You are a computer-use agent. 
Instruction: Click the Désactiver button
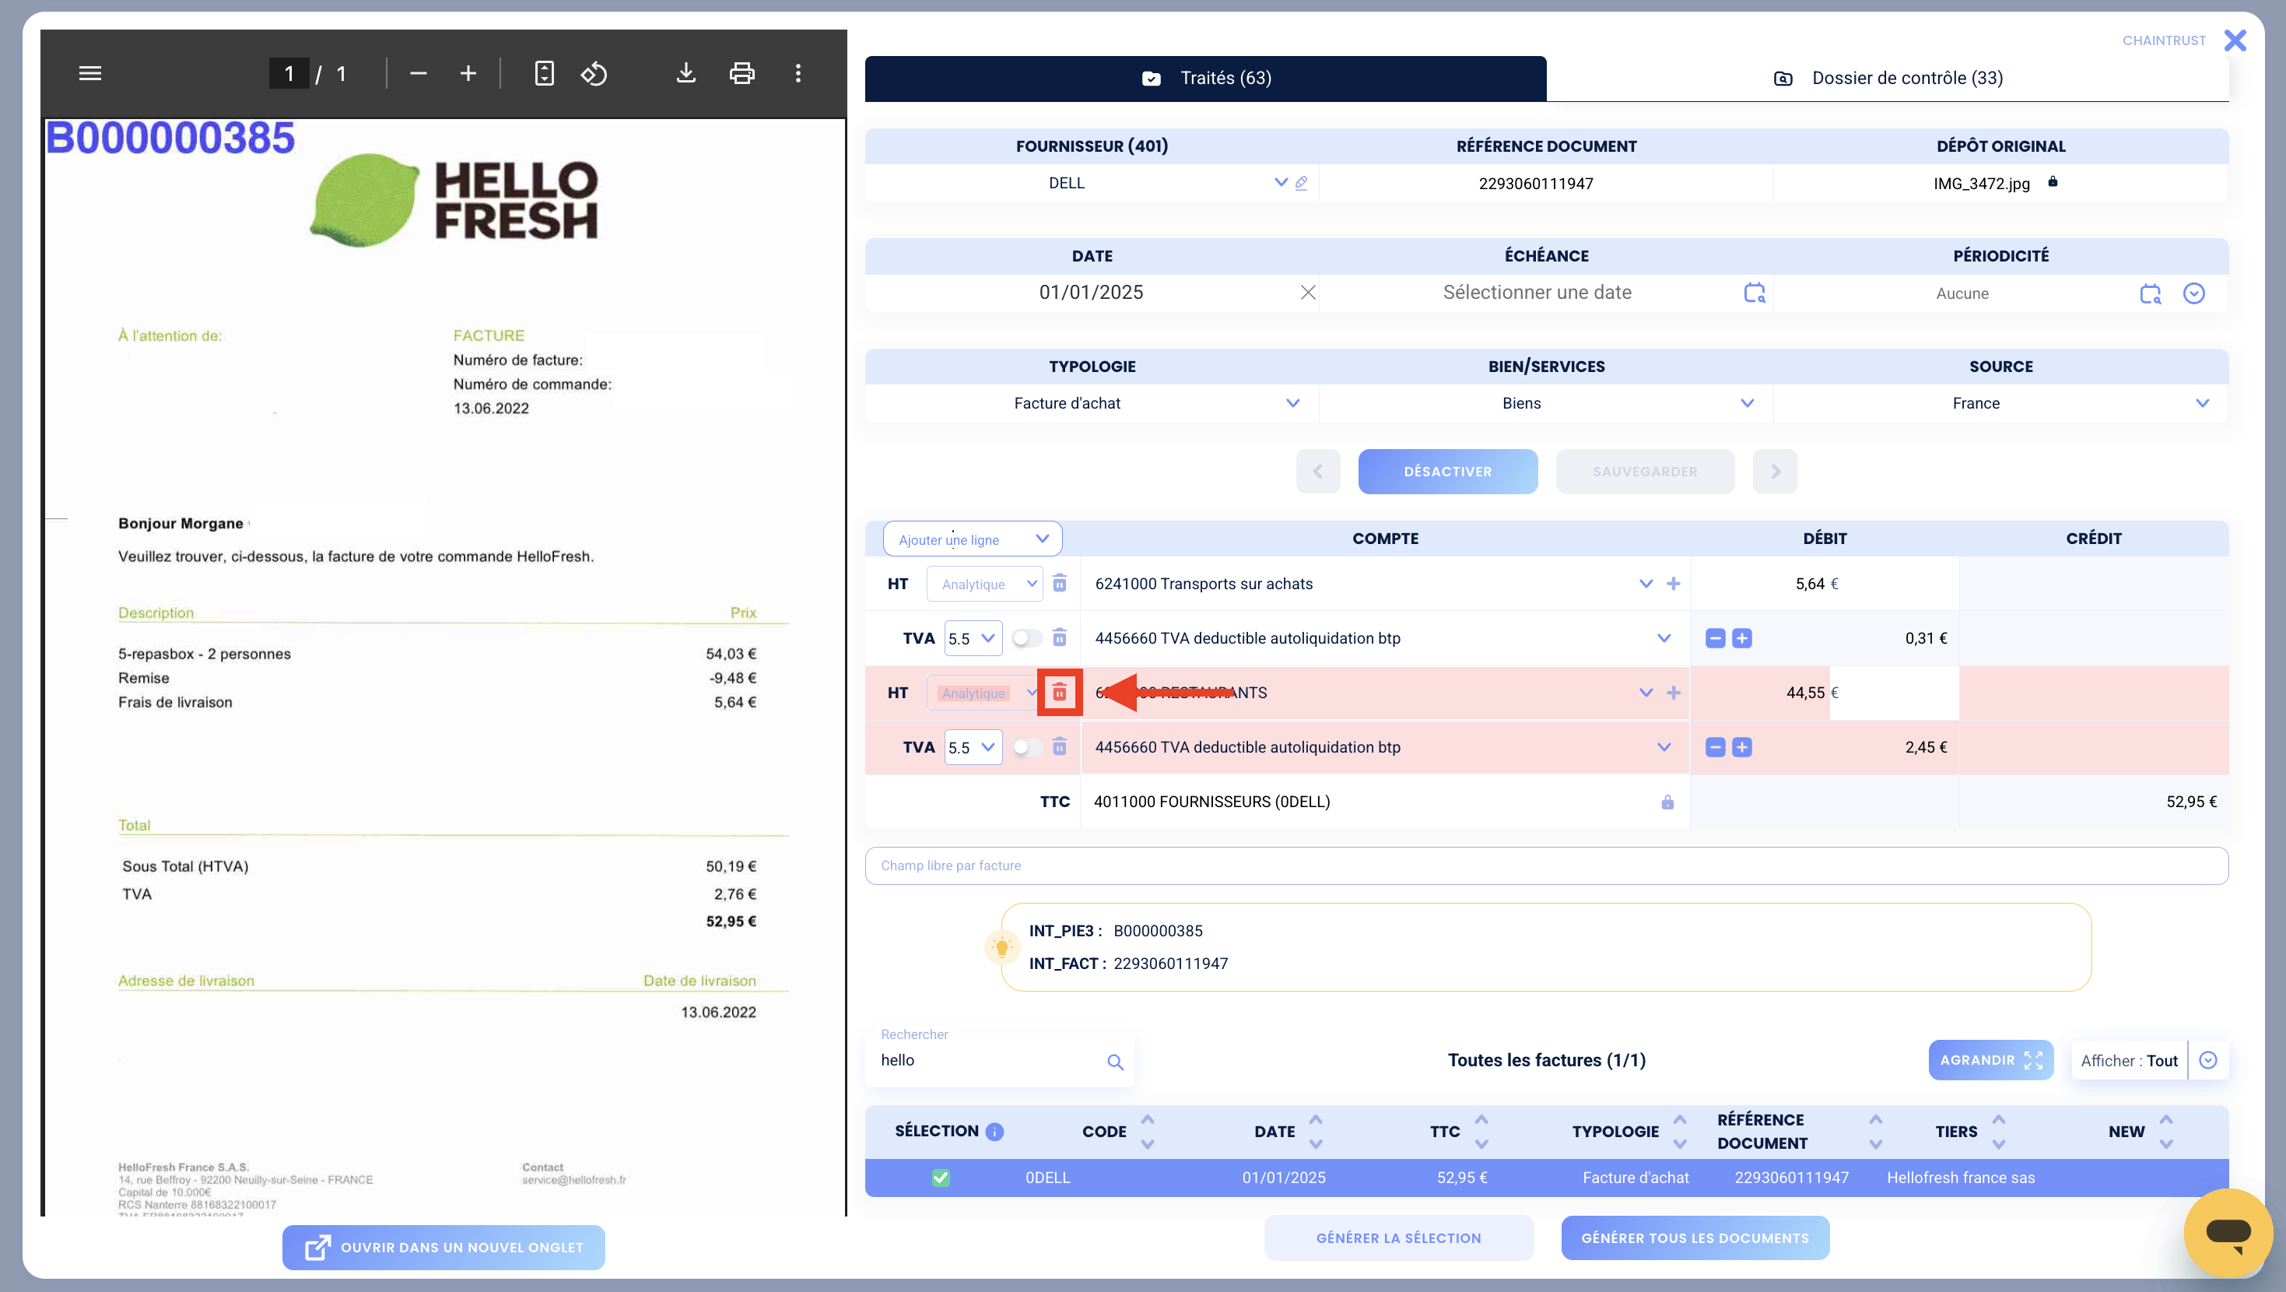pos(1446,472)
